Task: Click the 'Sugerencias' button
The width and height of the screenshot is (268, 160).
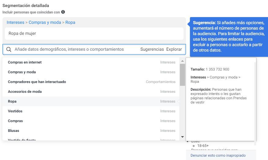Action: click(152, 49)
